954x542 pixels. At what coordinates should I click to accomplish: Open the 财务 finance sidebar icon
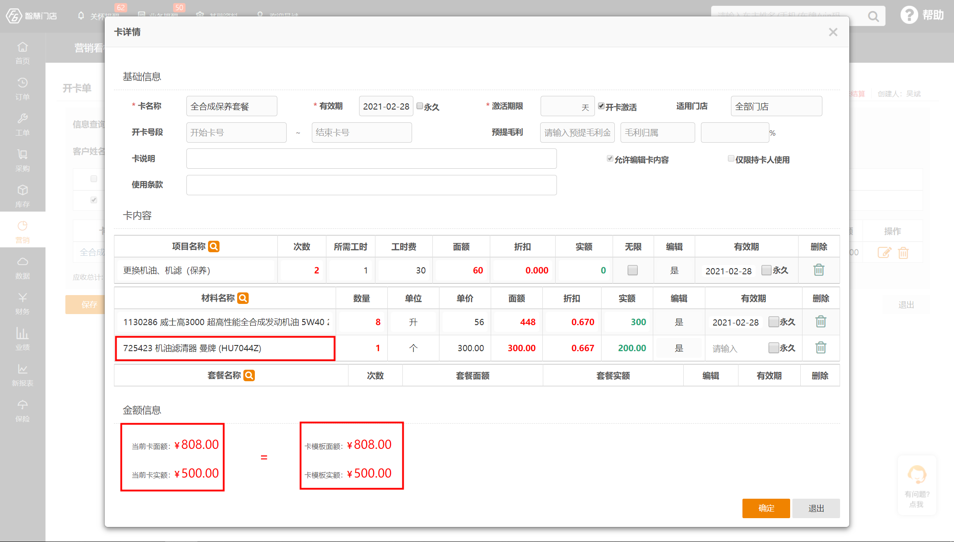pyautogui.click(x=23, y=303)
